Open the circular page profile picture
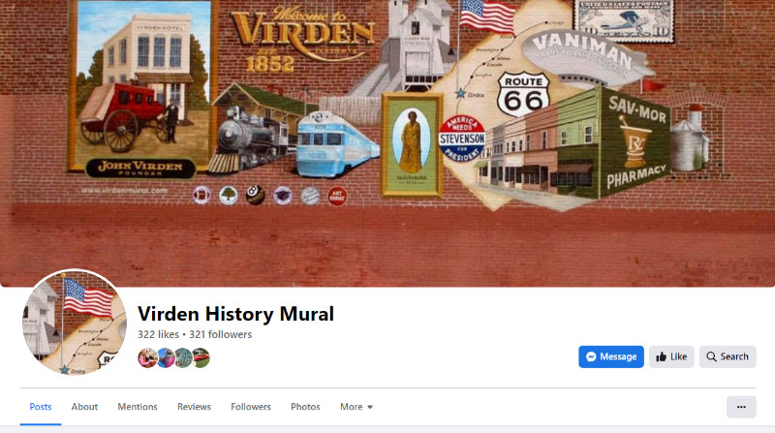775x433 pixels. (75, 322)
